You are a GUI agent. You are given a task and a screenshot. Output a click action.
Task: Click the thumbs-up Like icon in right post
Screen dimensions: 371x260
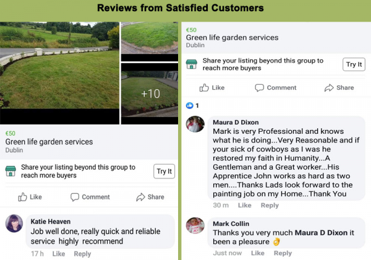coord(204,88)
